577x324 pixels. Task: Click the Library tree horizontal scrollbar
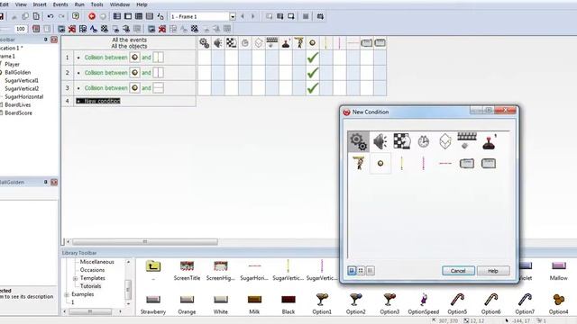tap(90, 311)
